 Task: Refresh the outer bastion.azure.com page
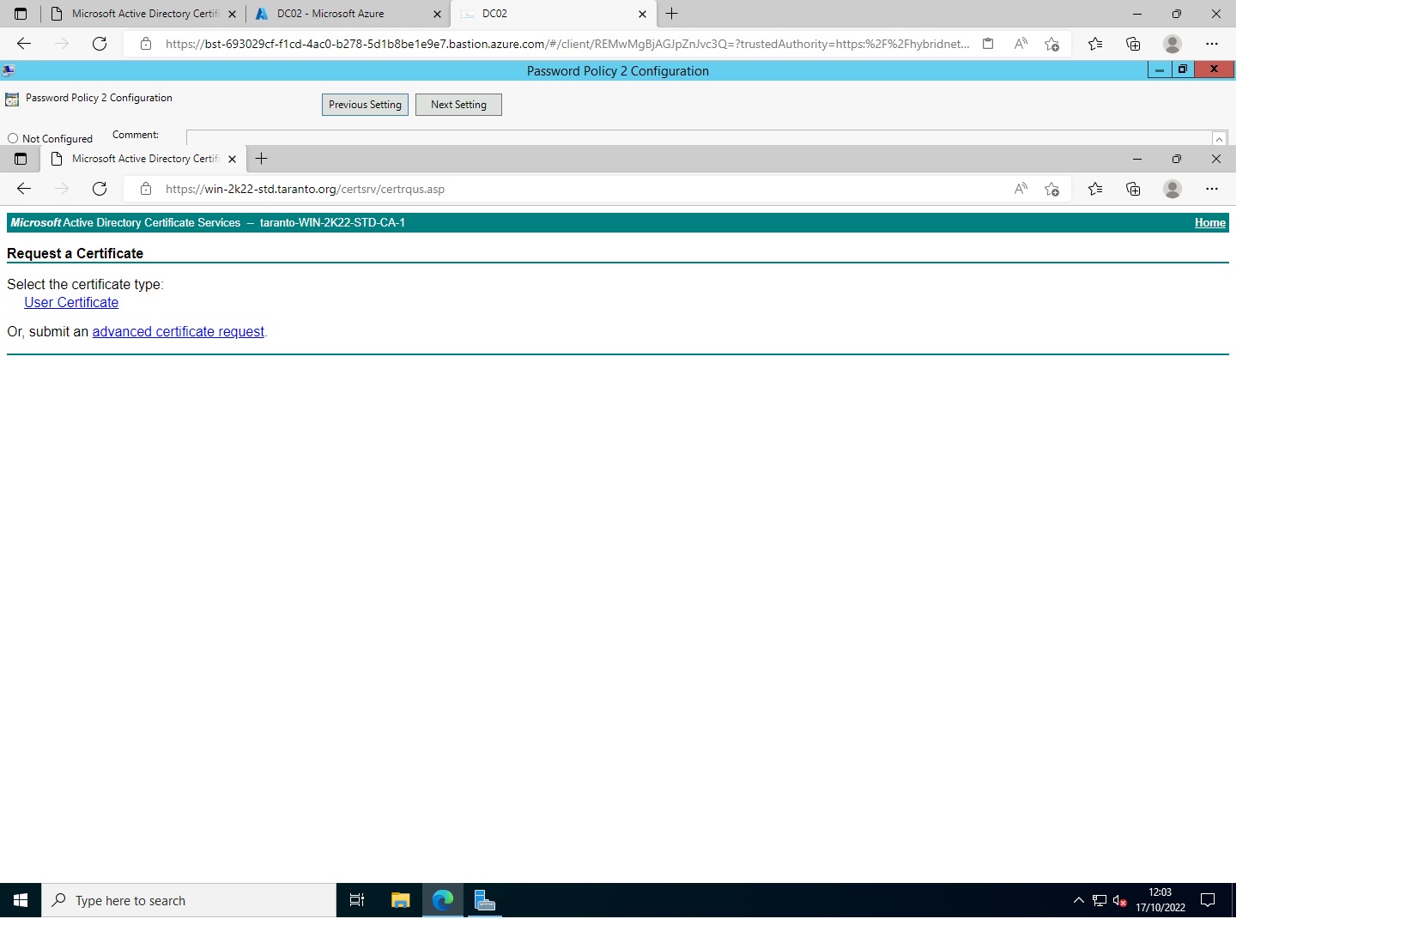pyautogui.click(x=100, y=44)
